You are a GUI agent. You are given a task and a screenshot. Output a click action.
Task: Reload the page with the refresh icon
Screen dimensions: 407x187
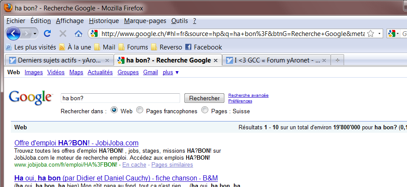click(48, 33)
